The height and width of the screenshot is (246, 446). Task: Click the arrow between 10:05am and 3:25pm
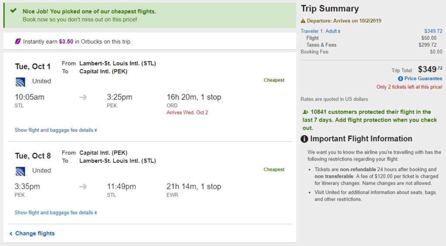coord(83,97)
